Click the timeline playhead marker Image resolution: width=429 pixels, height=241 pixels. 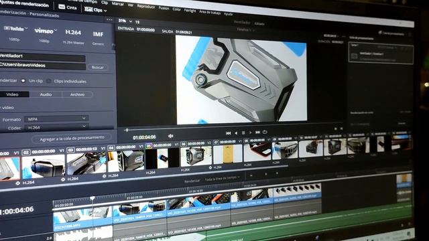[x=93, y=198]
